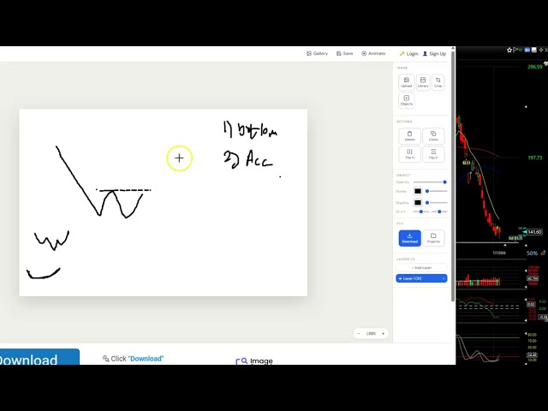Open the Projects folder button
The image size is (548, 411).
[x=433, y=238]
